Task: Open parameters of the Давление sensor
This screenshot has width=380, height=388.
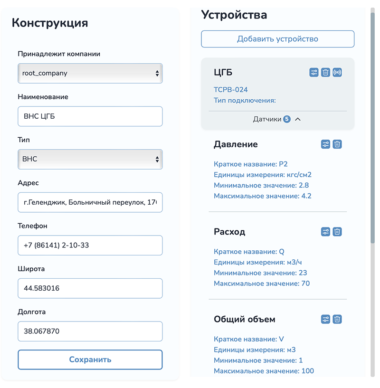Action: [325, 144]
